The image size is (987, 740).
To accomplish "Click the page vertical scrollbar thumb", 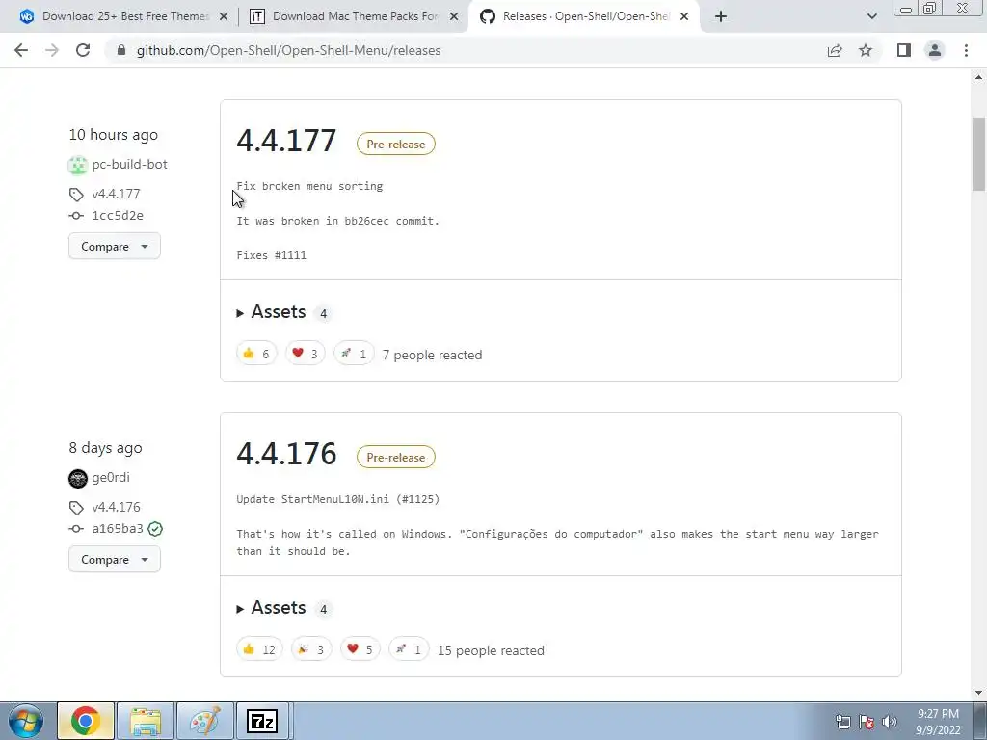I will click(978, 154).
